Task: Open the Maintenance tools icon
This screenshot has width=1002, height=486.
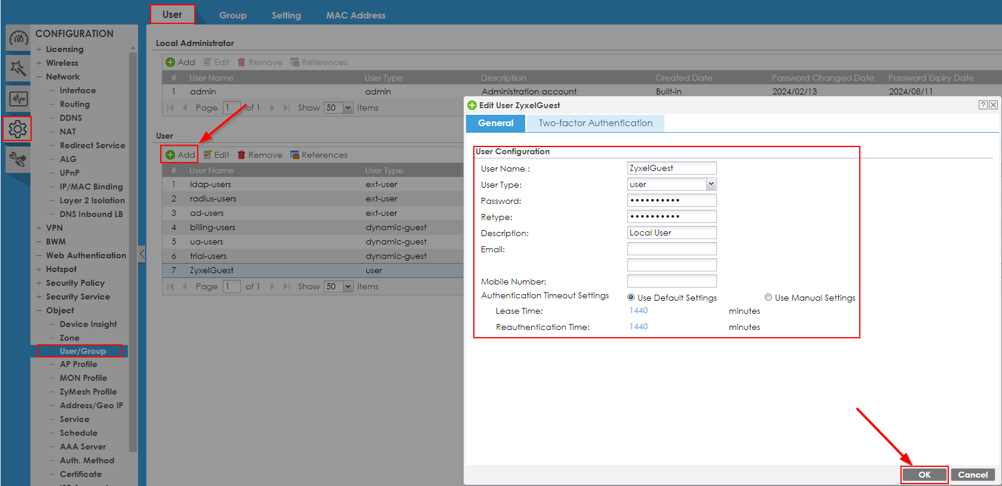Action: point(18,160)
